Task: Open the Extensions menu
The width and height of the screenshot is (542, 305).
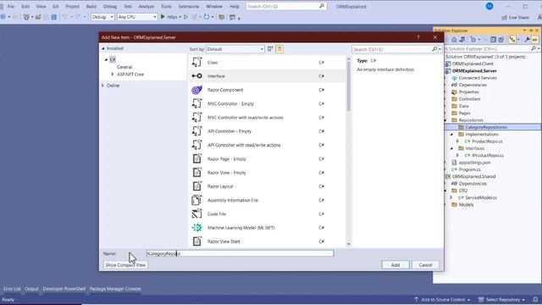Action: (189, 6)
